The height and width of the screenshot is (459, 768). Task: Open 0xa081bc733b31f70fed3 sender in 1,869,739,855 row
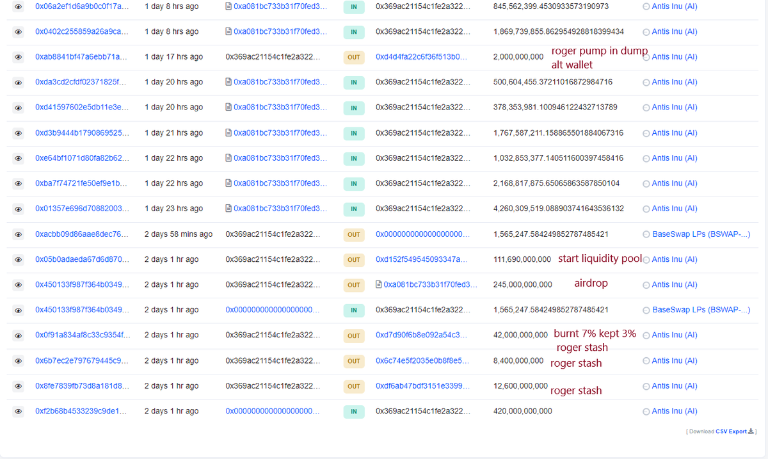(x=280, y=31)
